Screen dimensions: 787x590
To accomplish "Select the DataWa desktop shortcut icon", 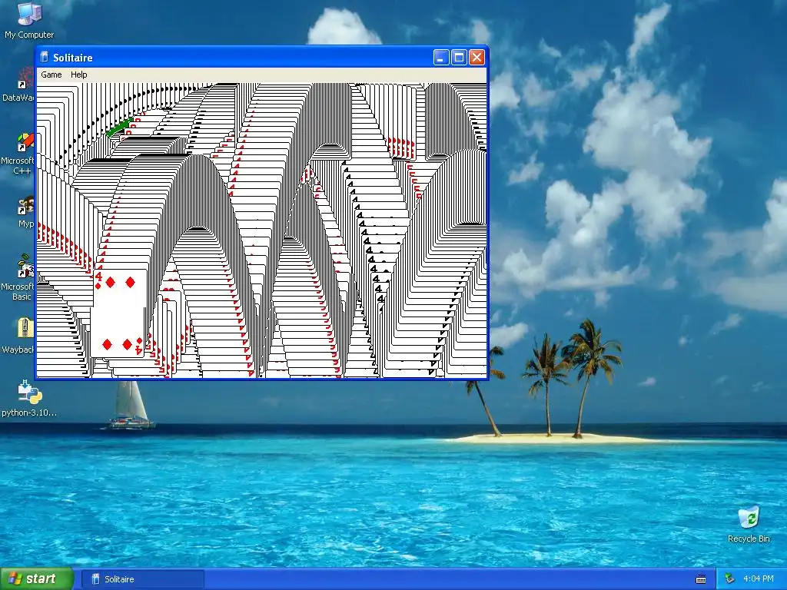I will point(25,79).
